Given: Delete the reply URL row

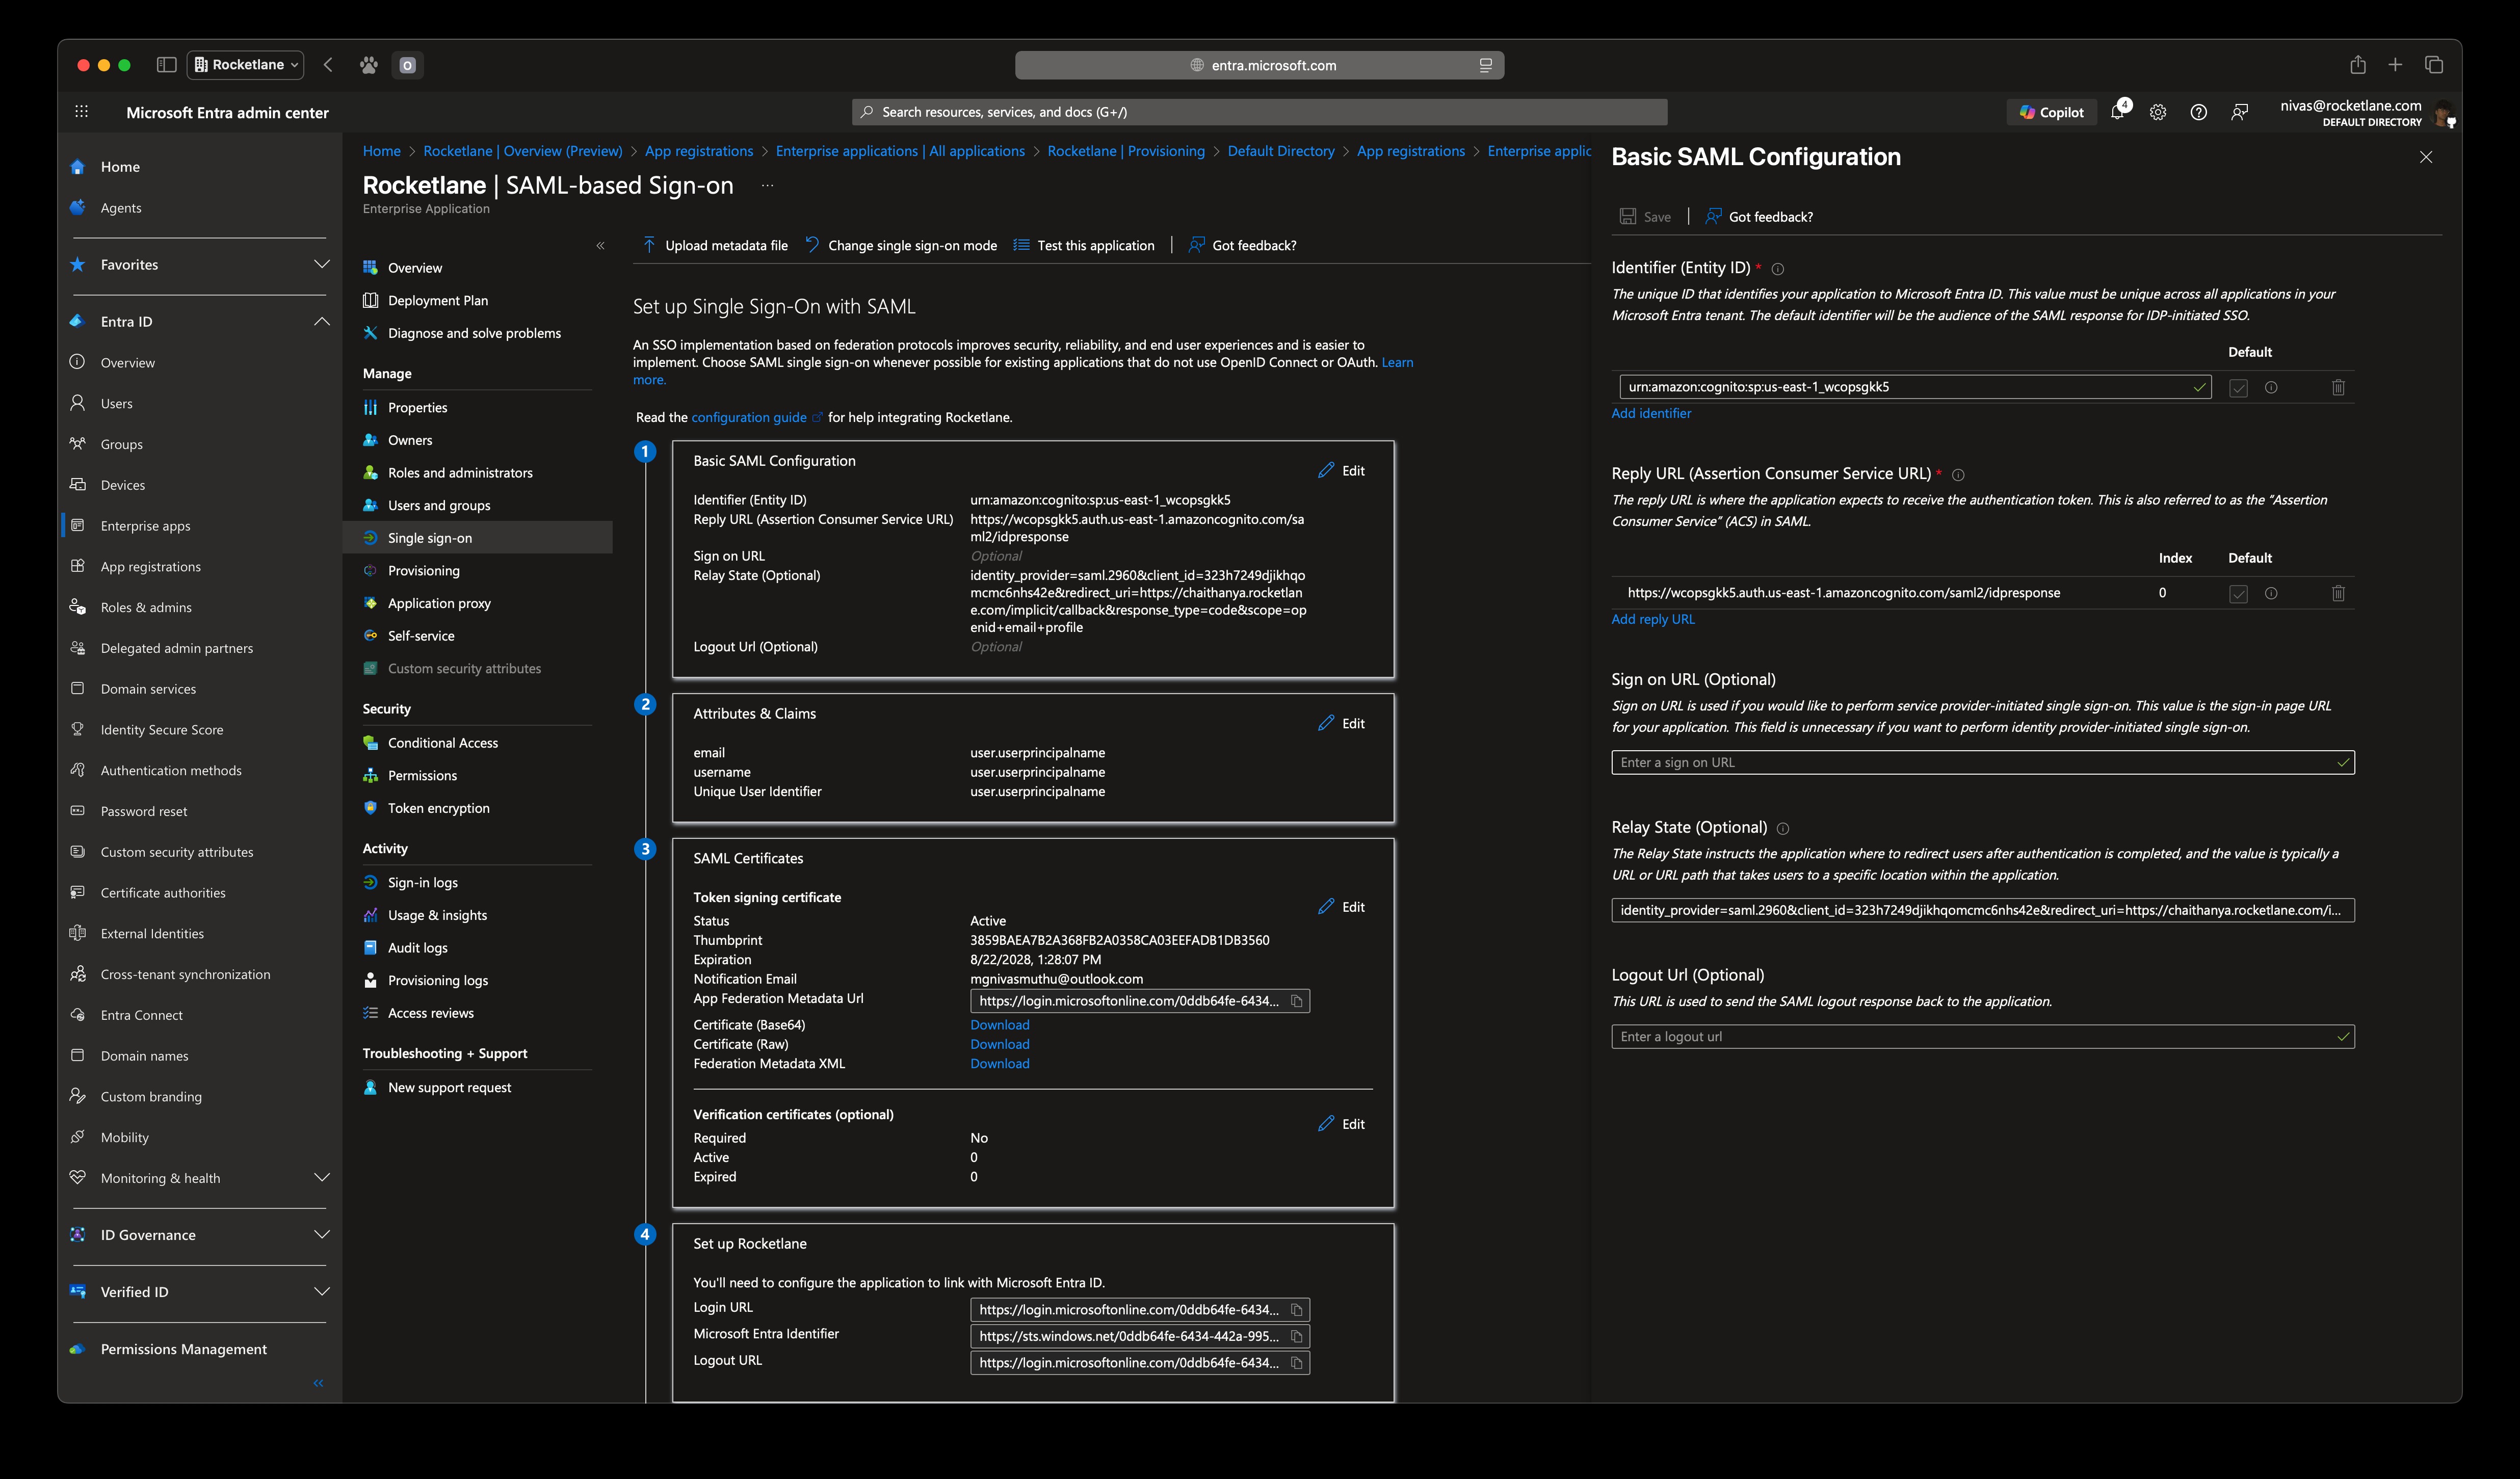Looking at the screenshot, I should tap(2338, 593).
